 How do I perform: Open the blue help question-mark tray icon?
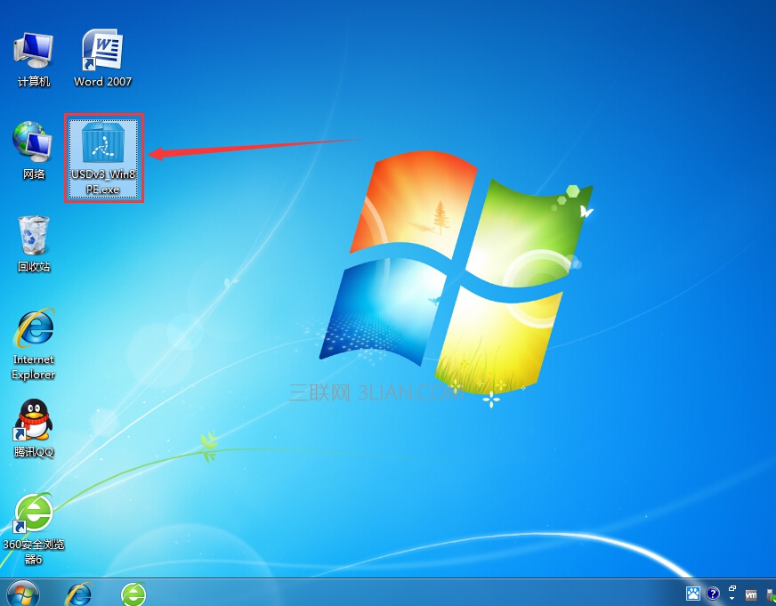point(713,594)
